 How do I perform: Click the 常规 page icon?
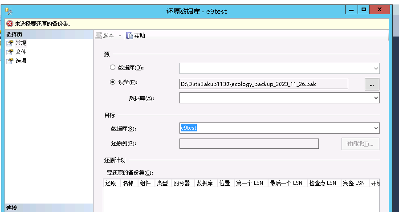(x=10, y=43)
